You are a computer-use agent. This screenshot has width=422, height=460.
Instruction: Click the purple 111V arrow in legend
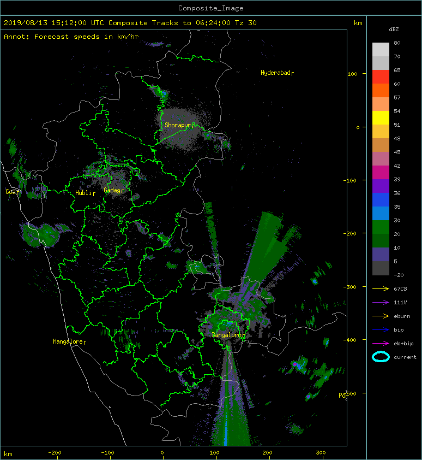tap(381, 302)
